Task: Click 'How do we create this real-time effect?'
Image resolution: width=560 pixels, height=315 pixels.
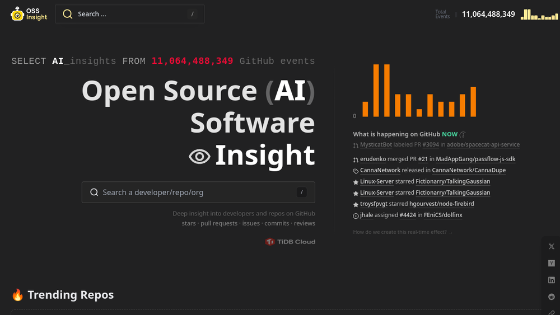Action: (x=403, y=232)
